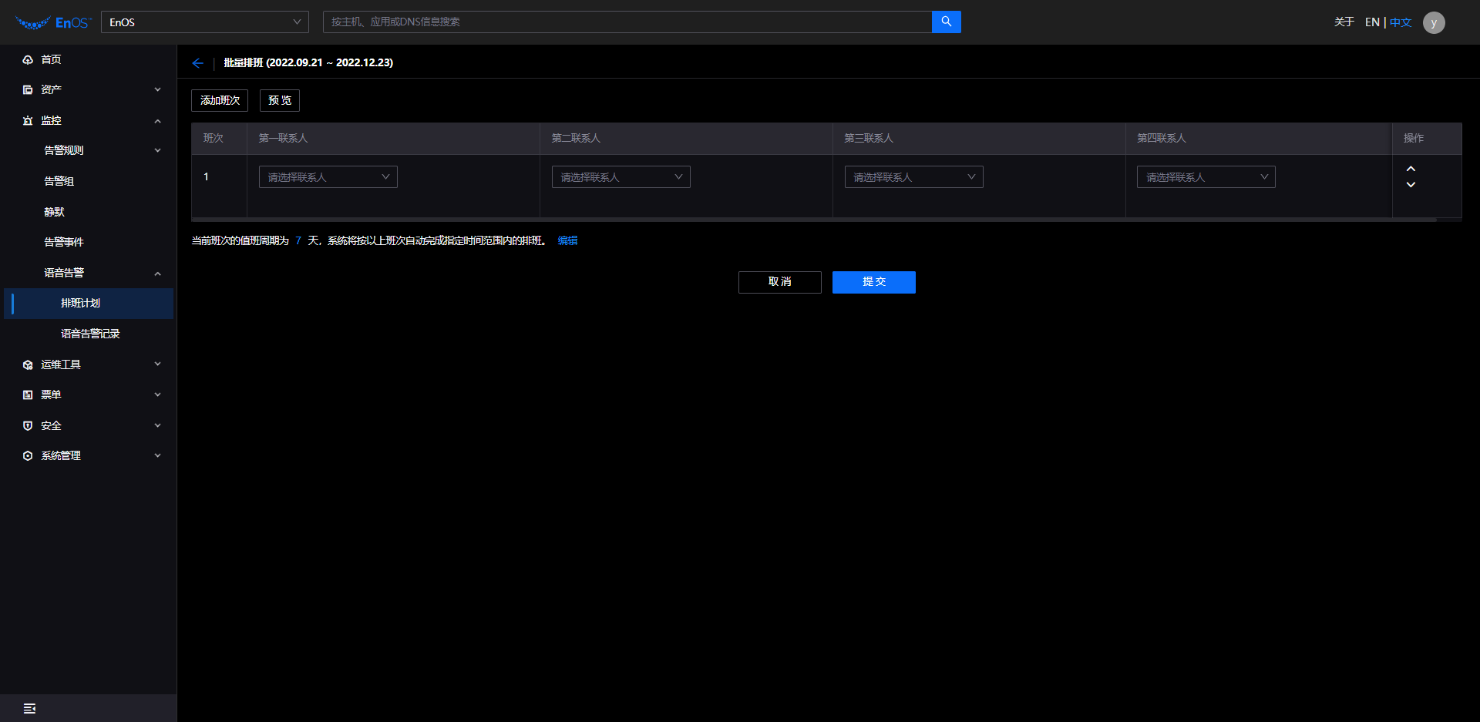Collapse the 监控 menu chevron

(157, 120)
